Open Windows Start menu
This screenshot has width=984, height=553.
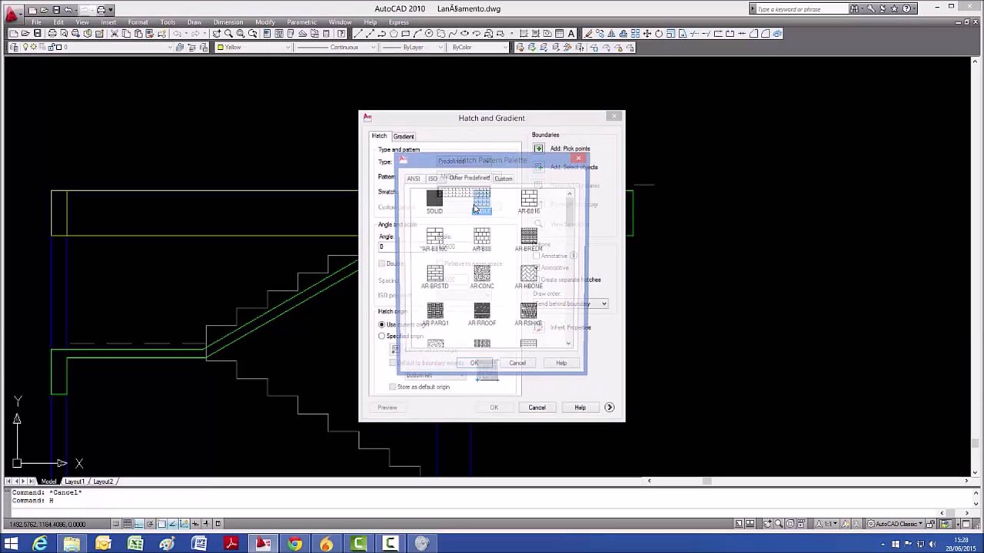[x=11, y=544]
